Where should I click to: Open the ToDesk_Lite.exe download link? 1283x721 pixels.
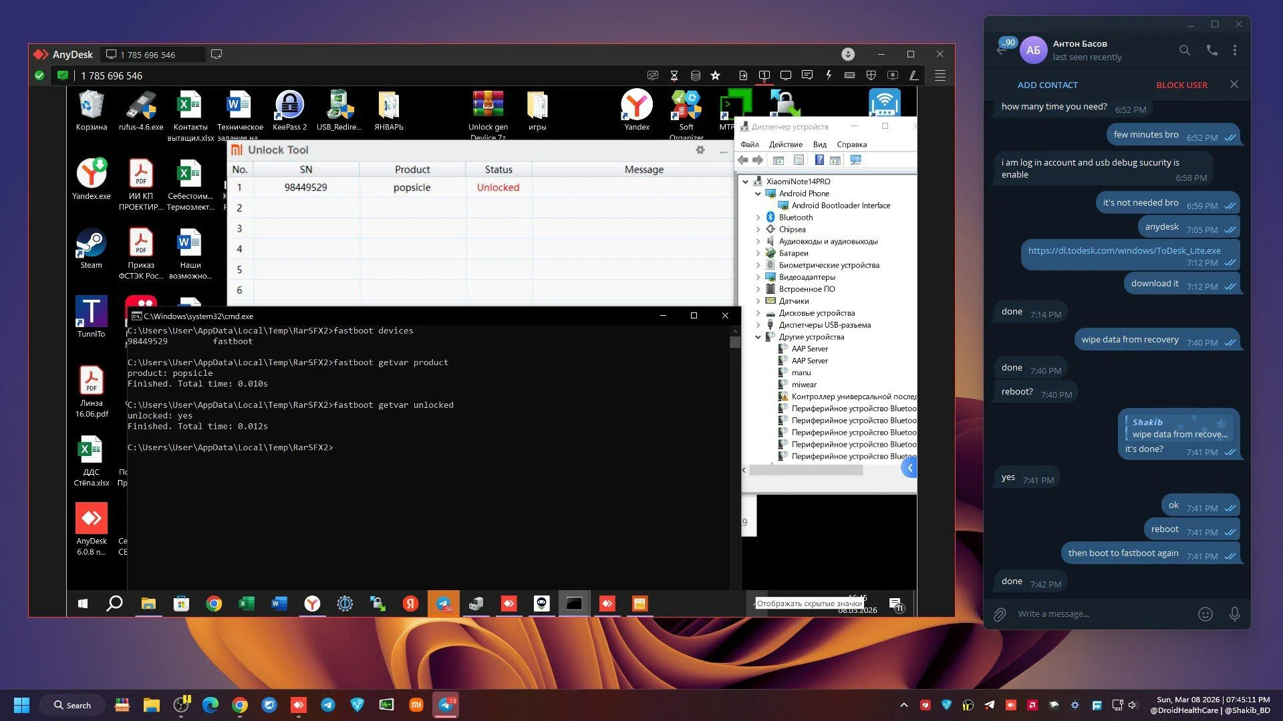coord(1124,251)
